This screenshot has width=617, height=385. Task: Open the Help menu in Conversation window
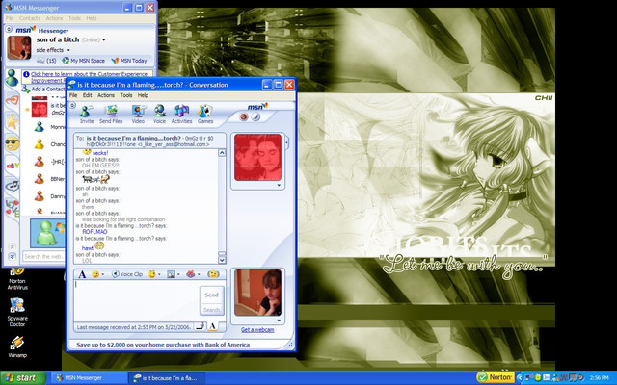[x=143, y=95]
